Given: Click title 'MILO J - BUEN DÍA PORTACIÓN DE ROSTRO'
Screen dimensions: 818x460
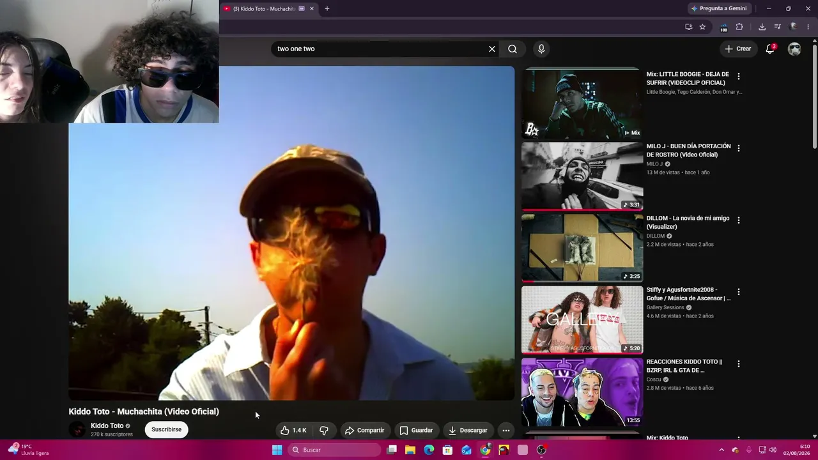Looking at the screenshot, I should point(688,150).
